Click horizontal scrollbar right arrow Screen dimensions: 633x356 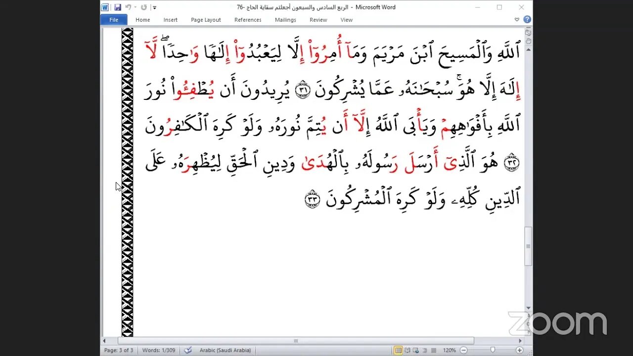coord(520,341)
